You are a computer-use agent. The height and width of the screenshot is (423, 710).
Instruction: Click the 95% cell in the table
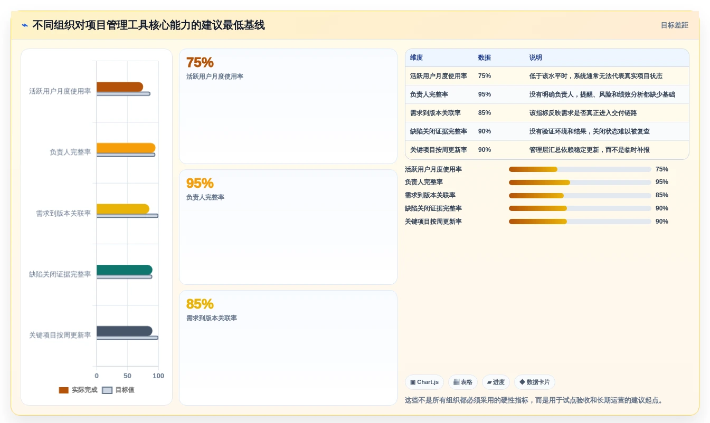[485, 94]
